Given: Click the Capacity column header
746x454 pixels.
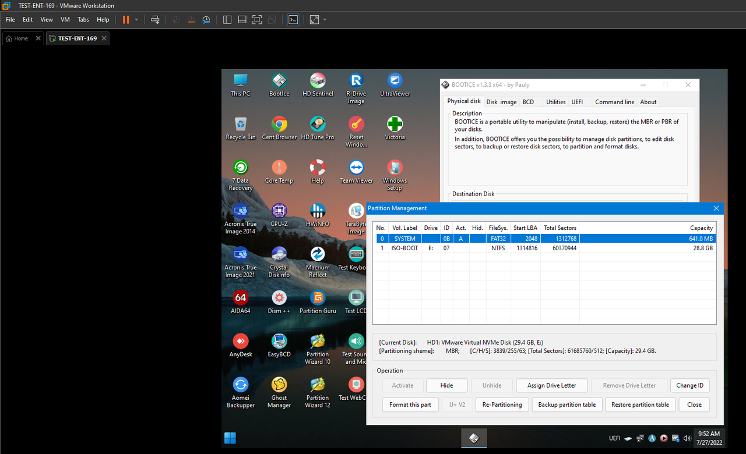Looking at the screenshot, I should coord(648,228).
